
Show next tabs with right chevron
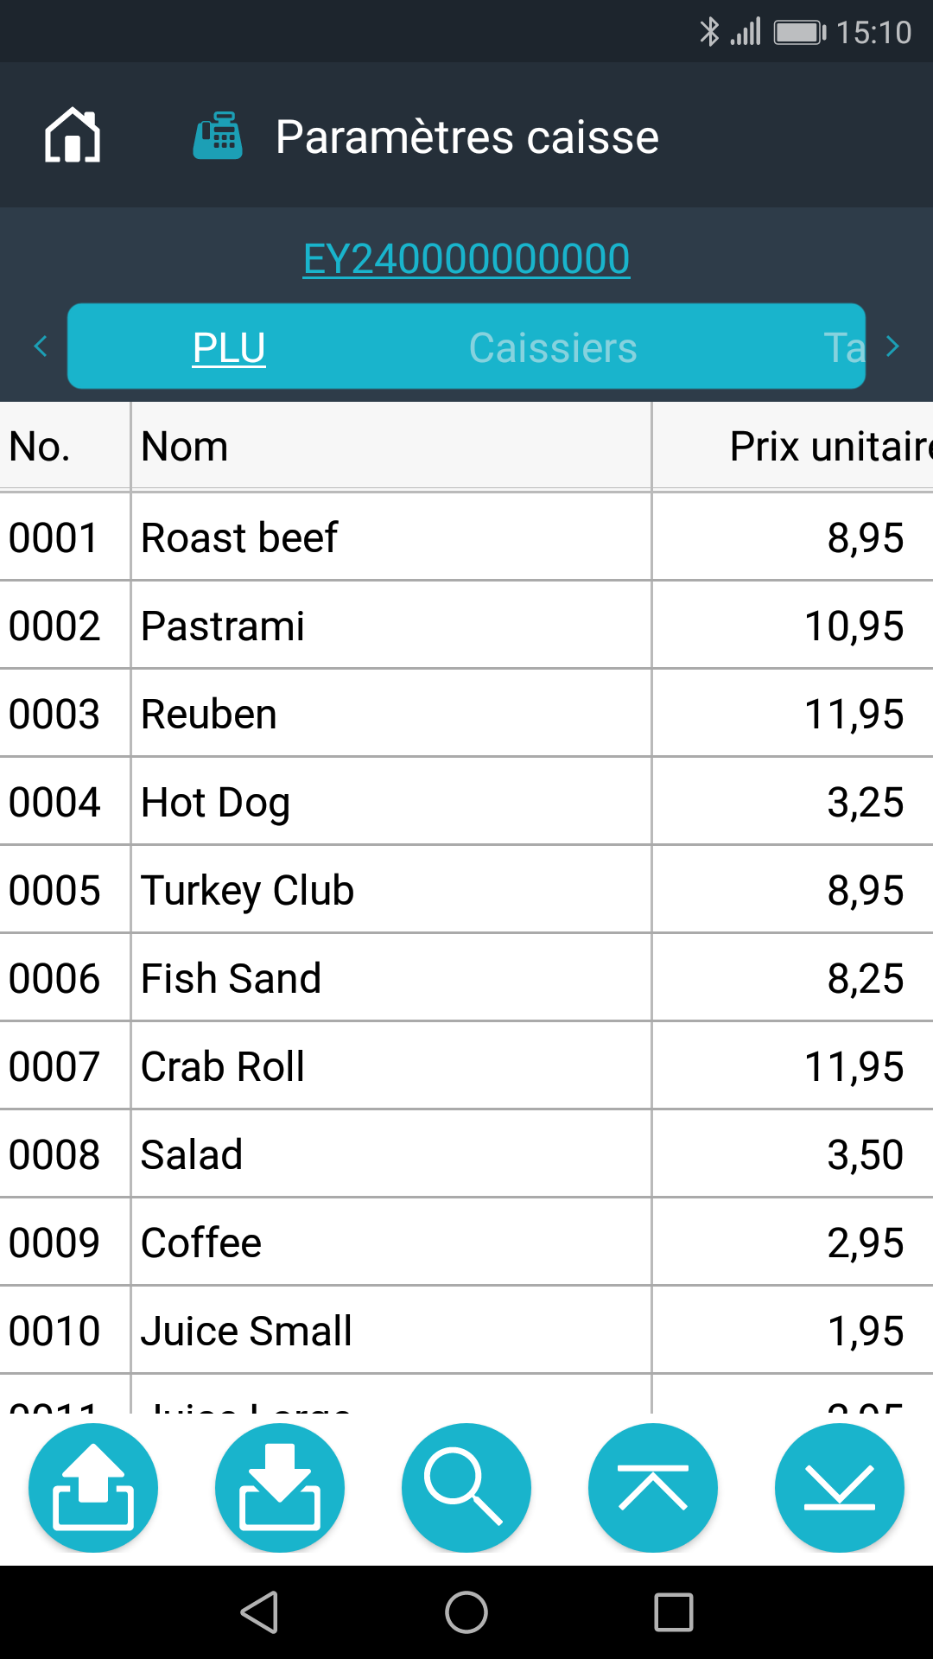point(893,346)
